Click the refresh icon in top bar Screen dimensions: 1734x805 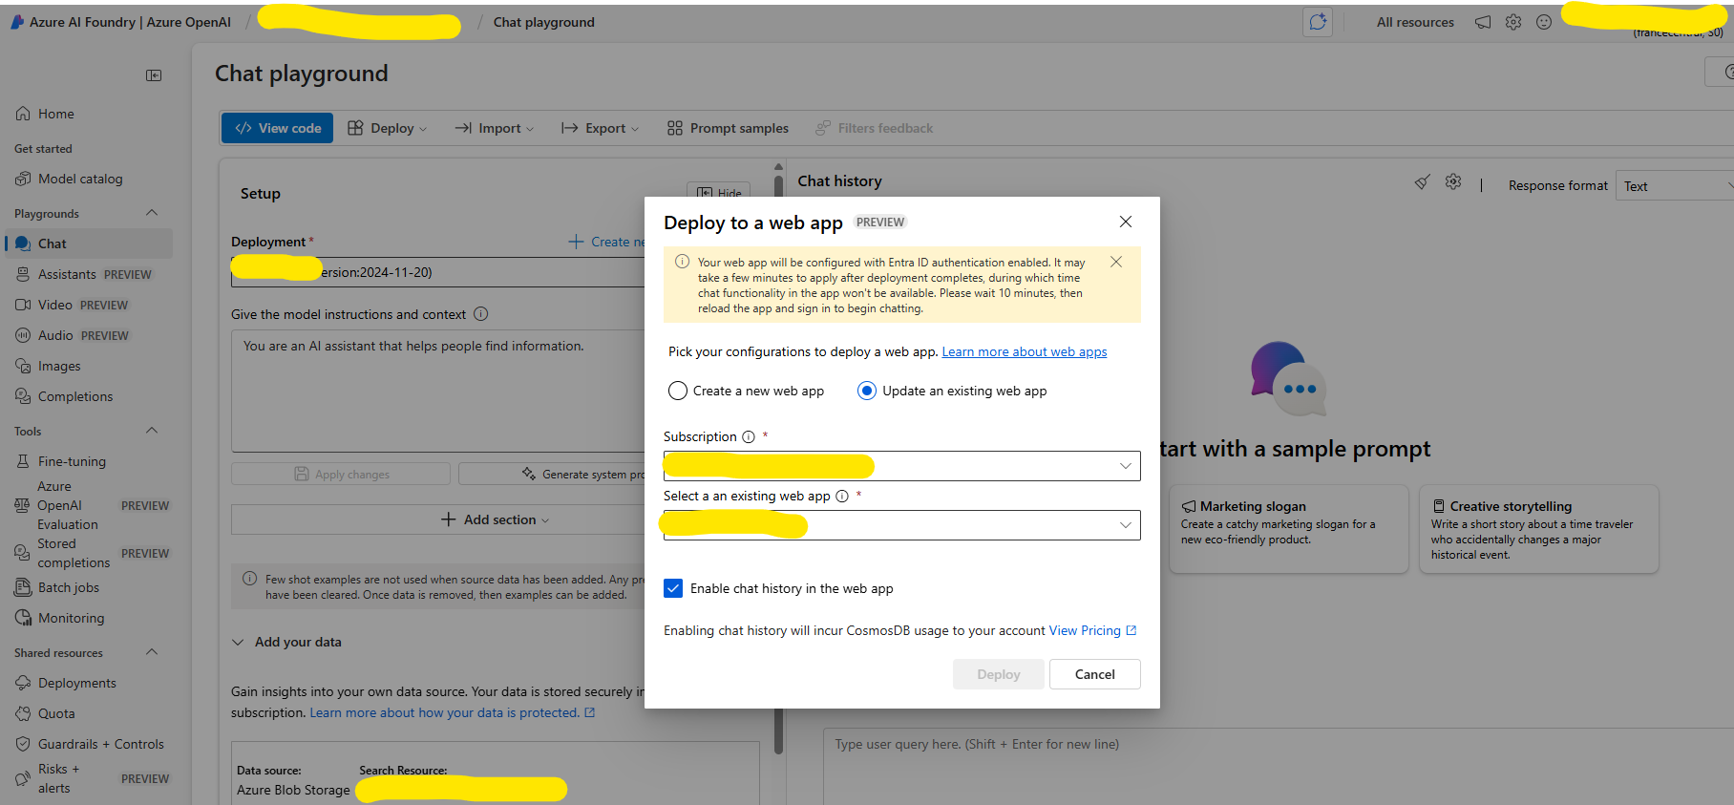click(1318, 22)
